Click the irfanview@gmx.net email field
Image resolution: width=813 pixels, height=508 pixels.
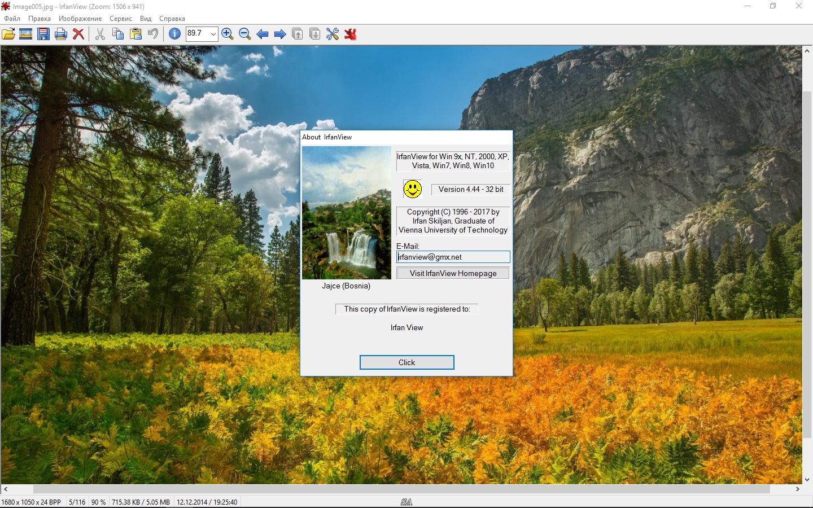453,257
